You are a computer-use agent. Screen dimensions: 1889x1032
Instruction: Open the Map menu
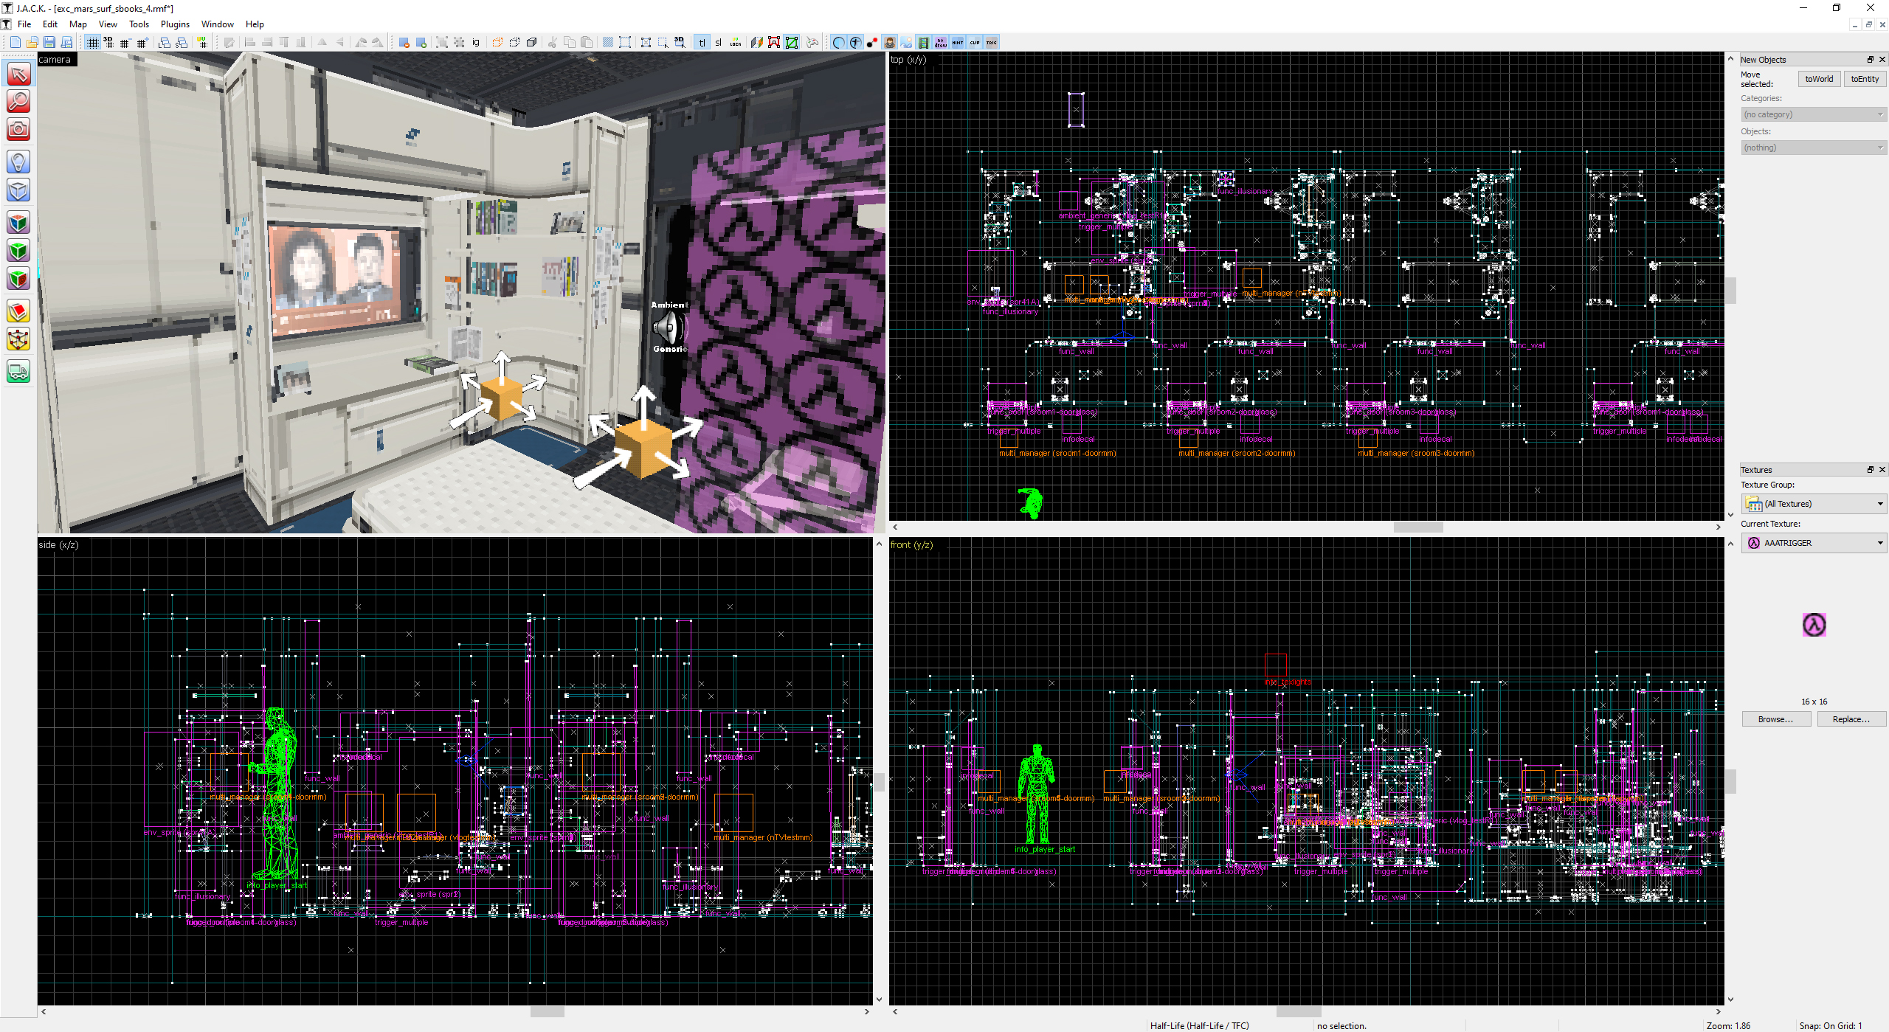click(x=78, y=24)
